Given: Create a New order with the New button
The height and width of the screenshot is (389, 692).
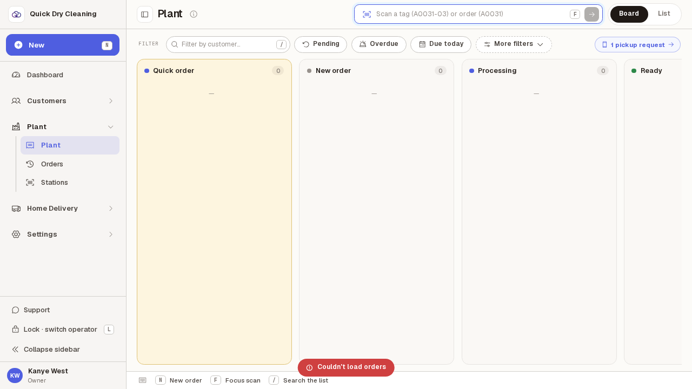Looking at the screenshot, I should pyautogui.click(x=63, y=45).
